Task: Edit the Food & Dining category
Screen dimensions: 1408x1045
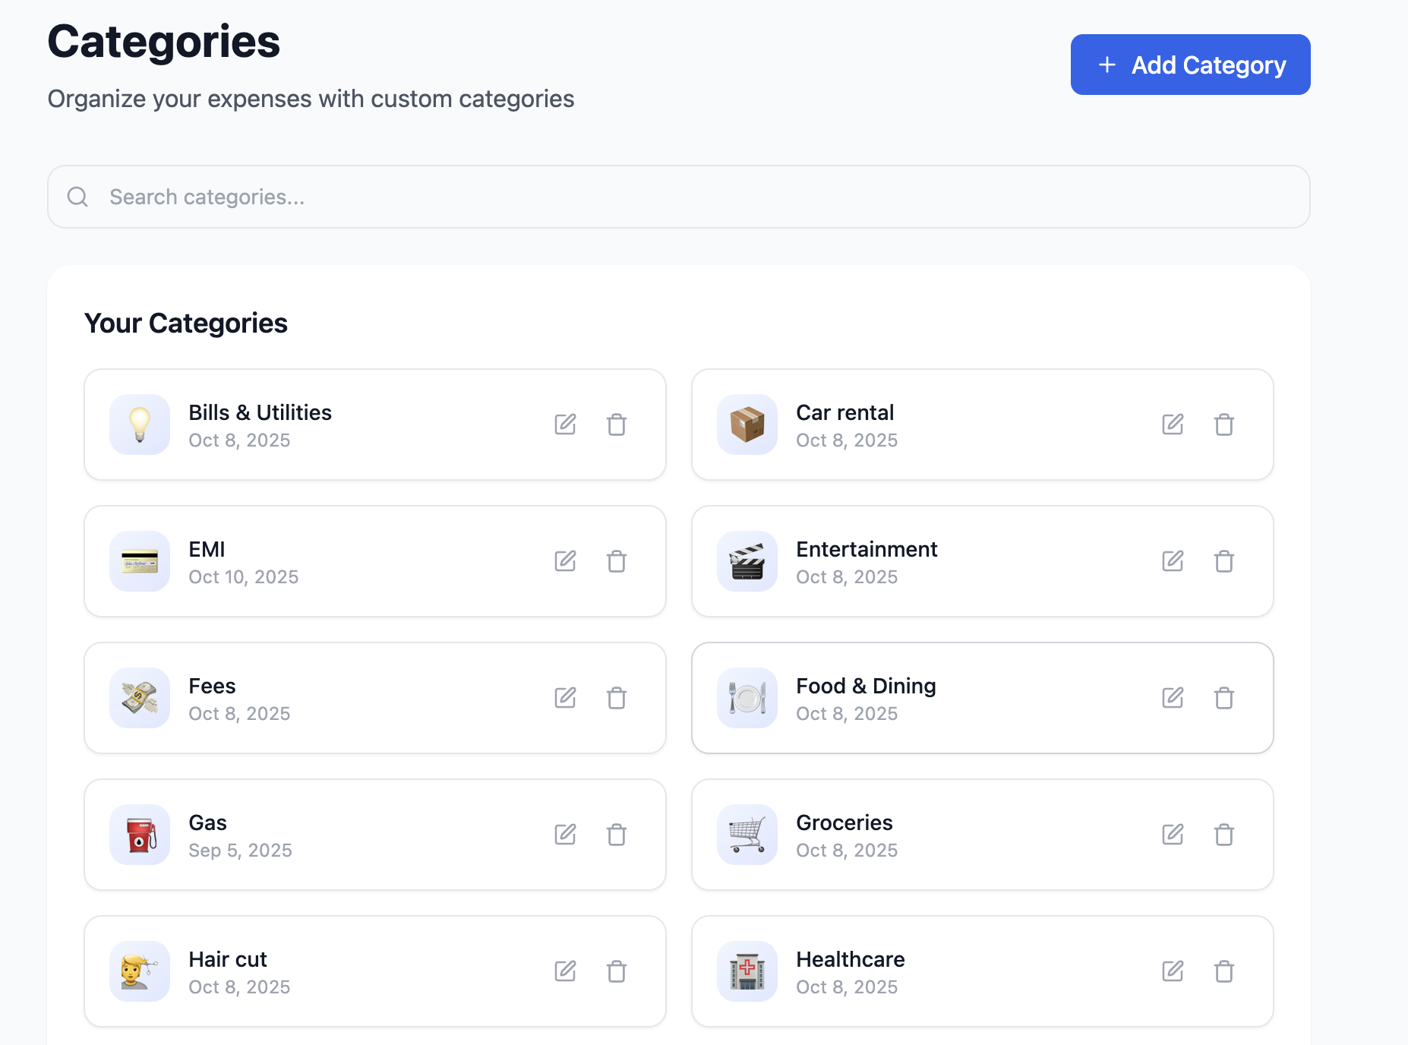Action: pos(1173,697)
